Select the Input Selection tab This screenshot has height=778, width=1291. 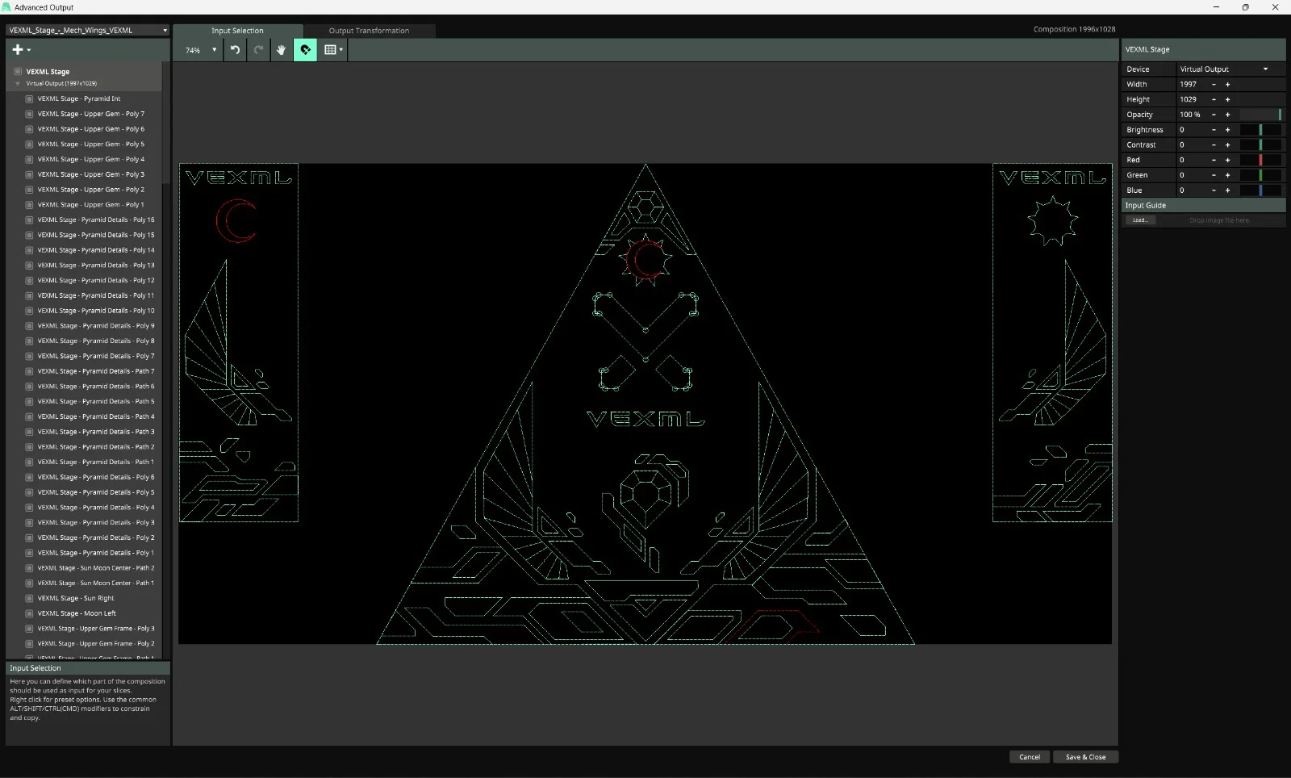[x=238, y=30]
